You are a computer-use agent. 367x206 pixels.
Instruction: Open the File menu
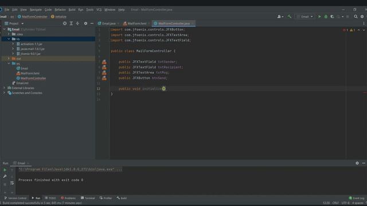7,10
